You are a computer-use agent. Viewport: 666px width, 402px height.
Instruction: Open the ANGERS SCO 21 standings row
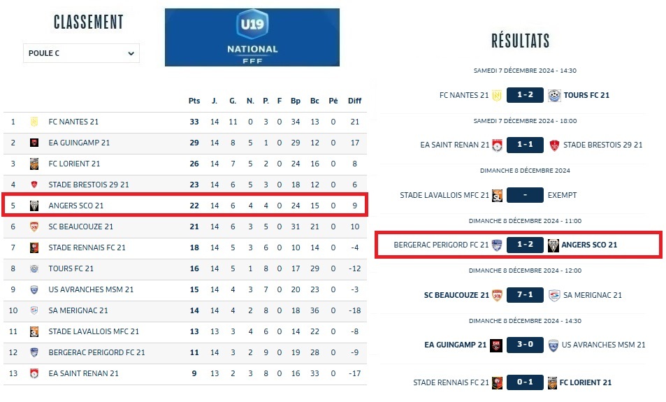(185, 206)
